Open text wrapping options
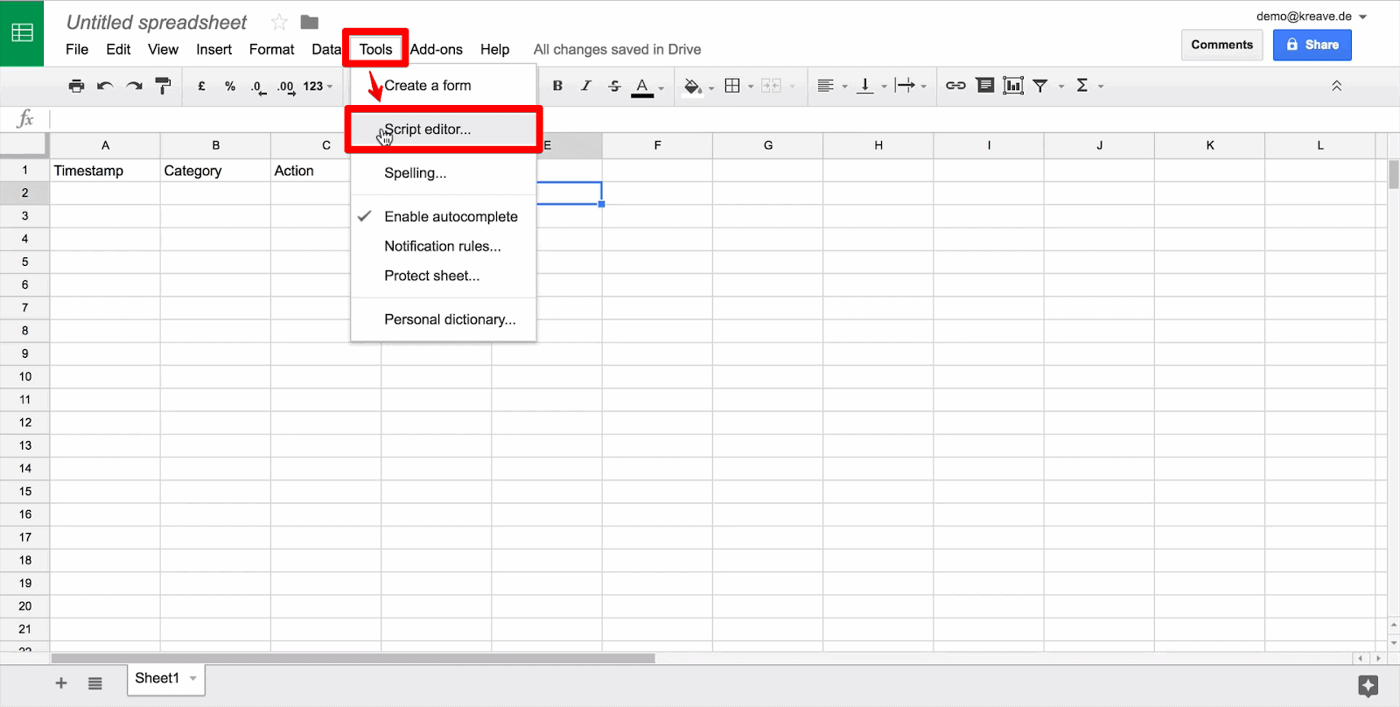The image size is (1400, 707). point(905,86)
